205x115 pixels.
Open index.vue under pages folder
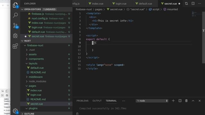point(46,90)
